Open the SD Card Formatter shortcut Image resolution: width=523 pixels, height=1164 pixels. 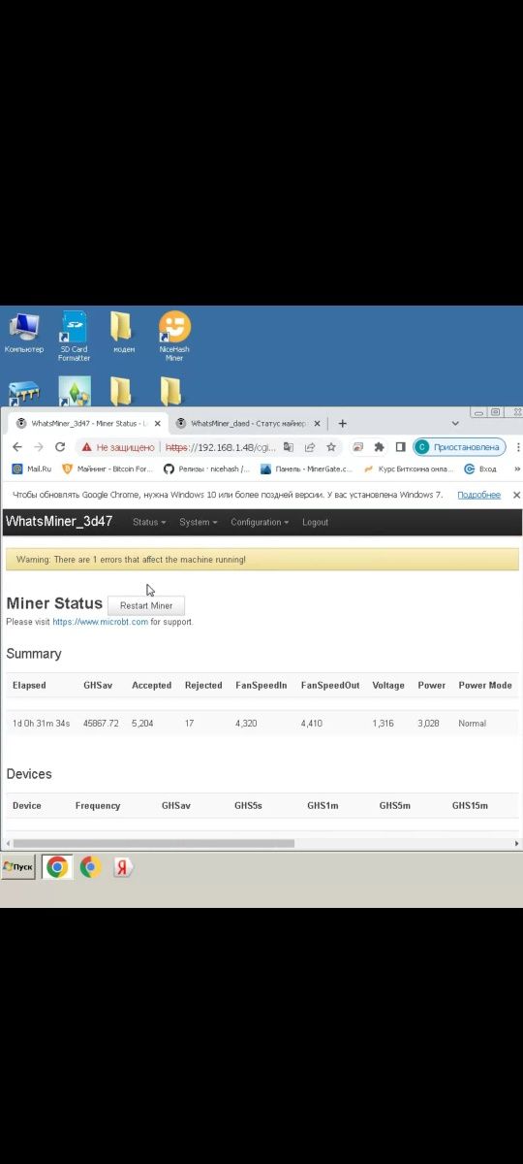click(74, 336)
